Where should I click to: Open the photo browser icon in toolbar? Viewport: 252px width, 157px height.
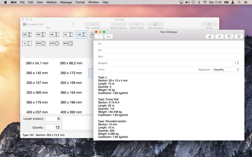(229, 37)
